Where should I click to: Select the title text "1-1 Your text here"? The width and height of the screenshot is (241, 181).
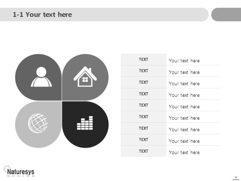[42, 15]
